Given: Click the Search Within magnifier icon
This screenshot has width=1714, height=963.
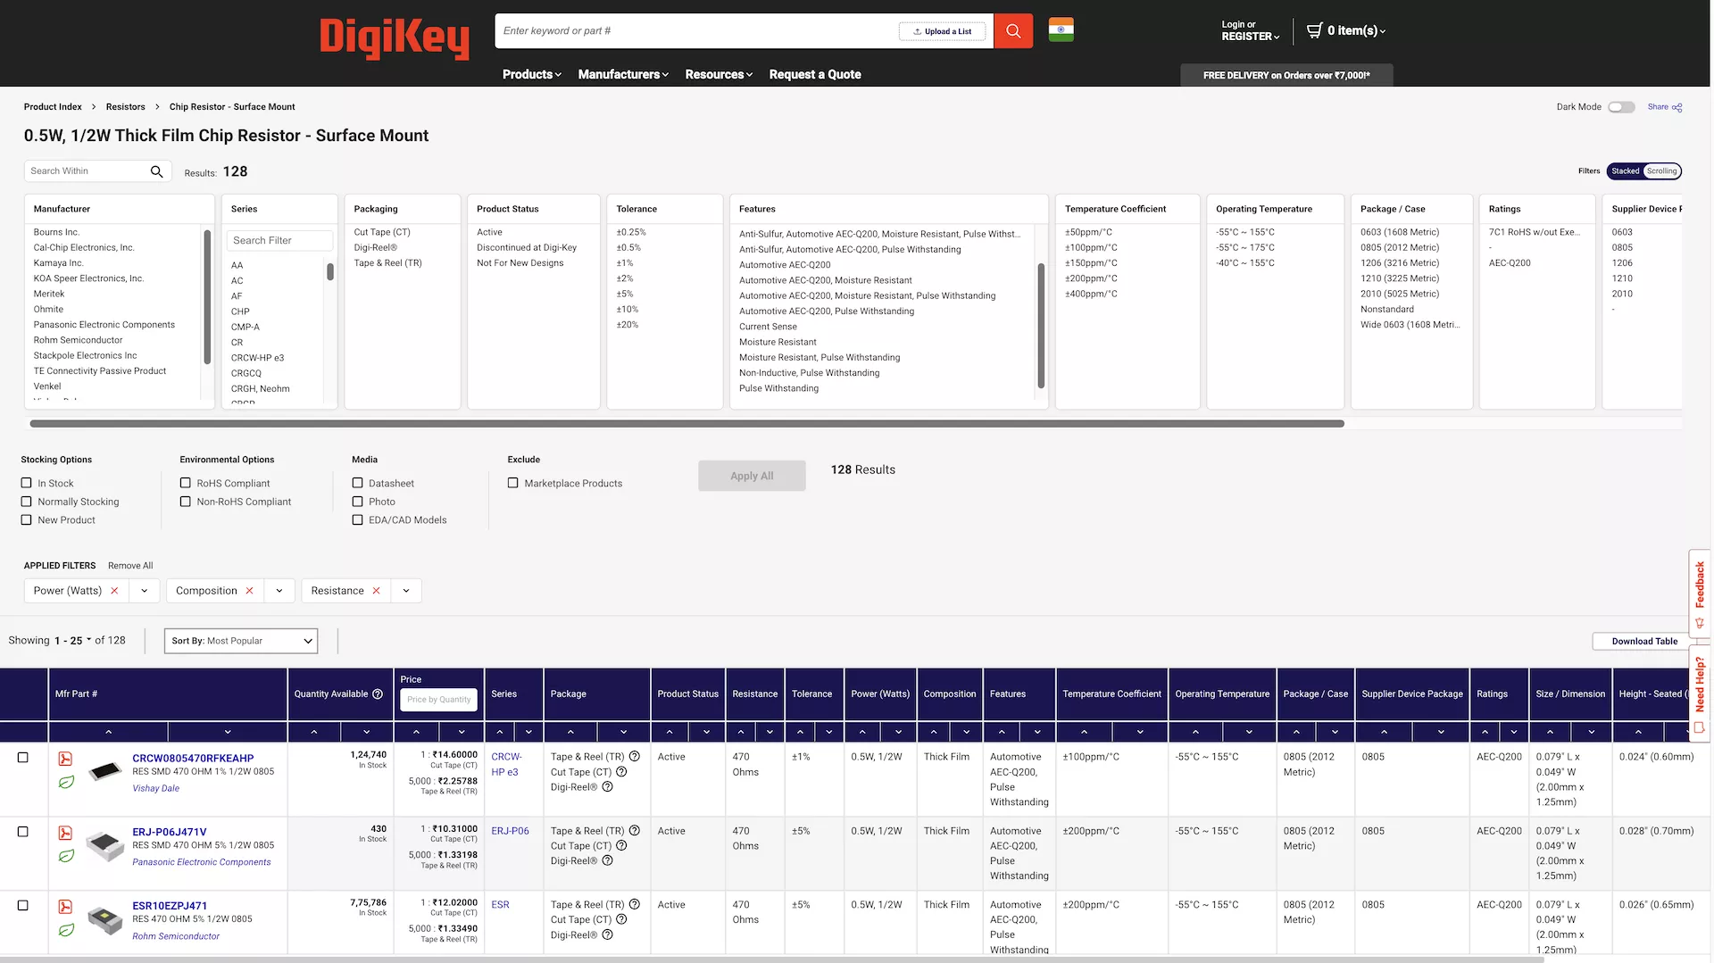Looking at the screenshot, I should click(x=156, y=171).
